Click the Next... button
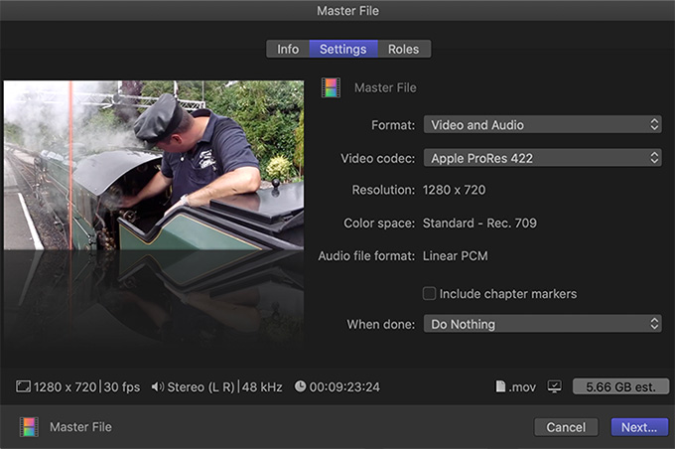Image resolution: width=675 pixels, height=449 pixels. pos(639,427)
